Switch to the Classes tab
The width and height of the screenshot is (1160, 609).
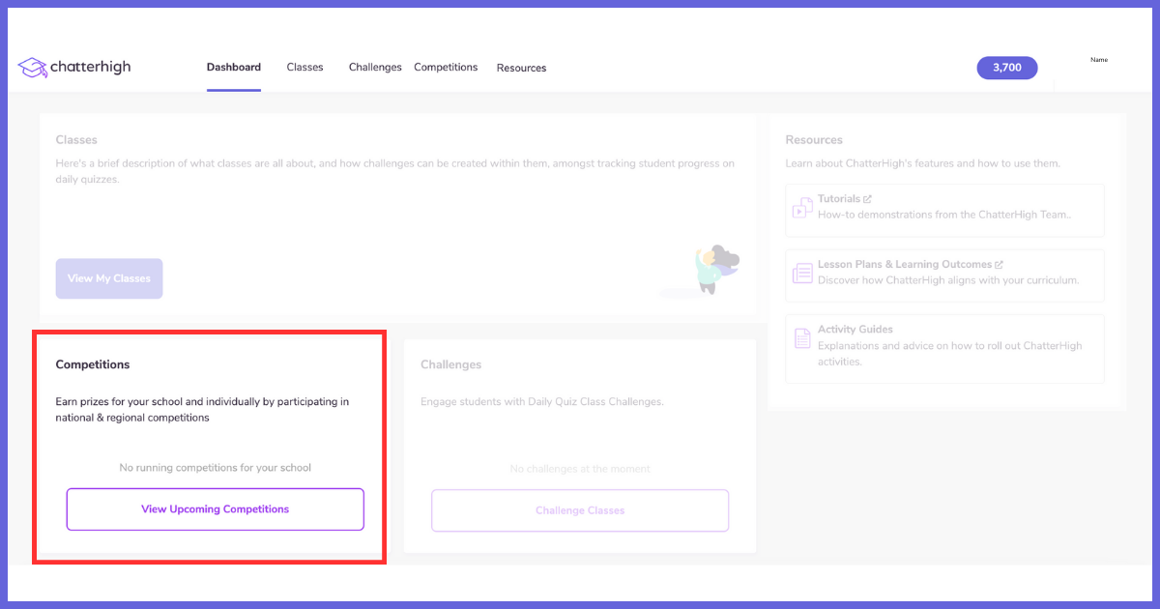tap(304, 67)
